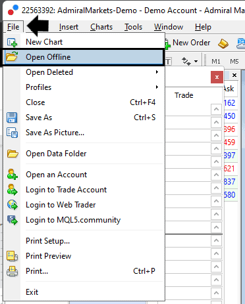Select Login to Web Trader entry
245x304 pixels.
tap(84, 205)
